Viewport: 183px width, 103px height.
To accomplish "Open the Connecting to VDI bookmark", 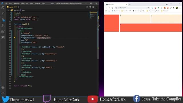I will [x=139, y=11].
